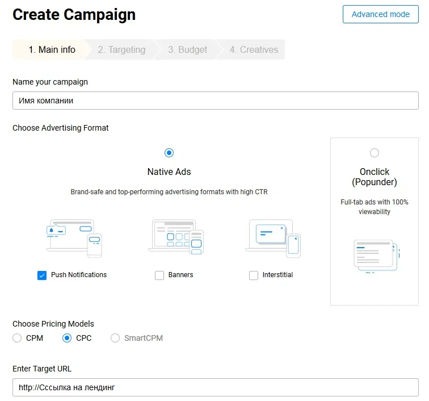Uncheck the Push Notifications checkbox

(42, 275)
